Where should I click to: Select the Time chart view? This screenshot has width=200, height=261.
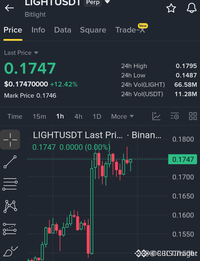pyautogui.click(x=15, y=116)
